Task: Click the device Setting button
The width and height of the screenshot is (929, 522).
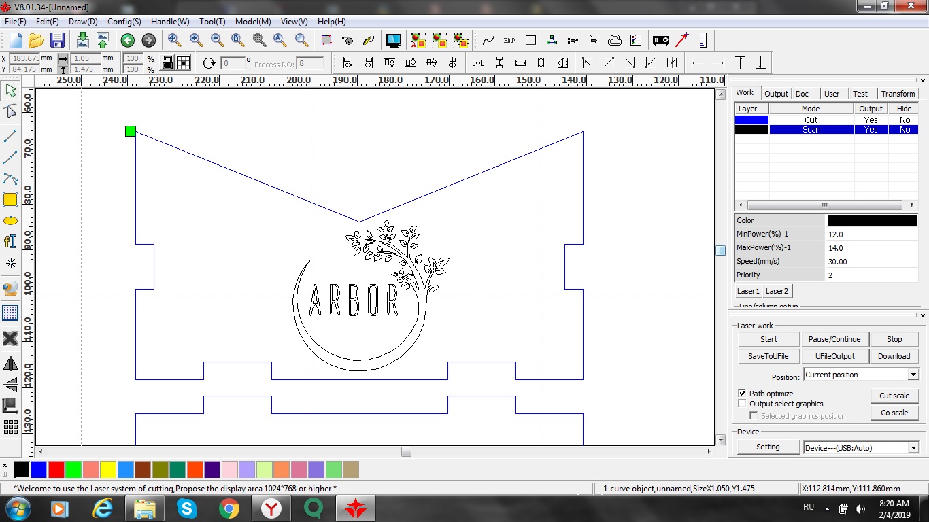Action: [x=768, y=447]
